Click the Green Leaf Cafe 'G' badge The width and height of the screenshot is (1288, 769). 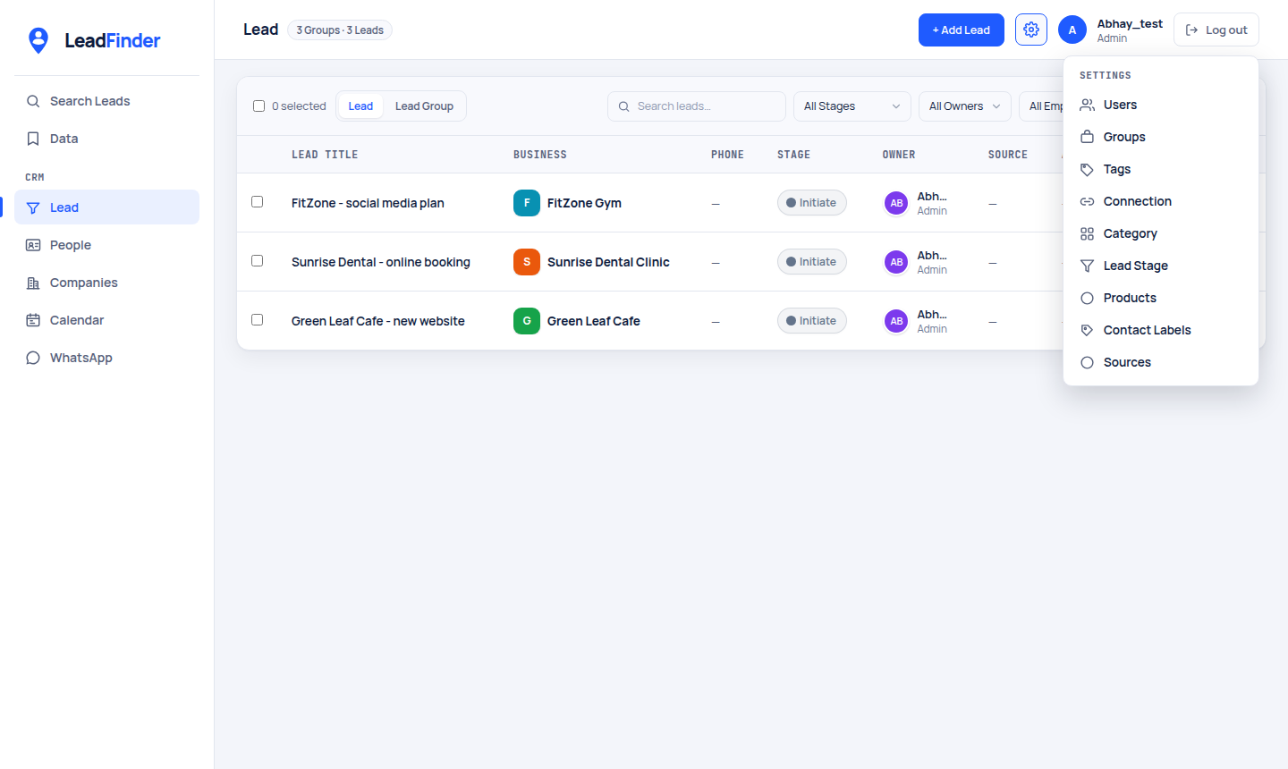(527, 321)
